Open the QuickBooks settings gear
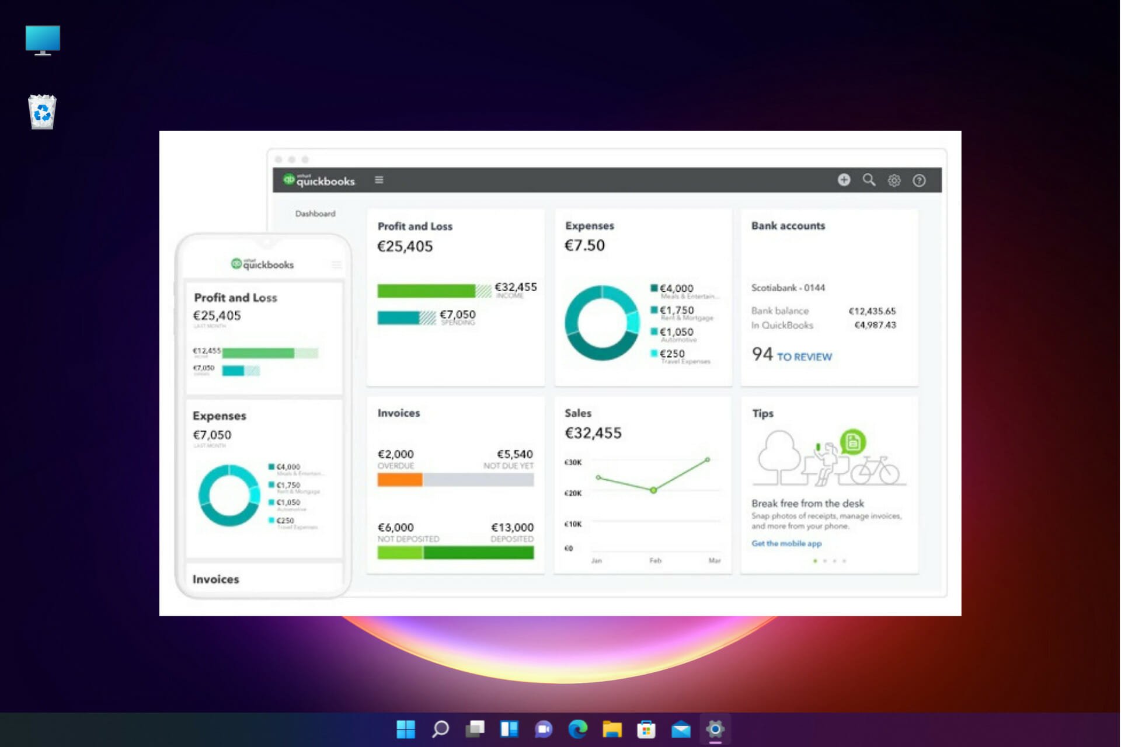 click(894, 180)
